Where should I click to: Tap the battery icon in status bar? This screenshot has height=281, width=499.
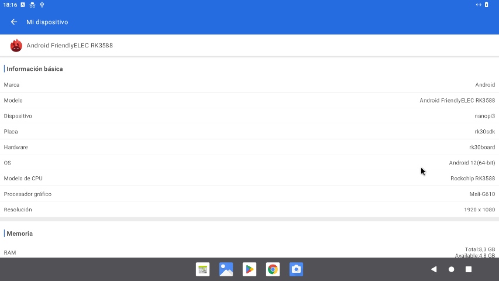coord(486,5)
